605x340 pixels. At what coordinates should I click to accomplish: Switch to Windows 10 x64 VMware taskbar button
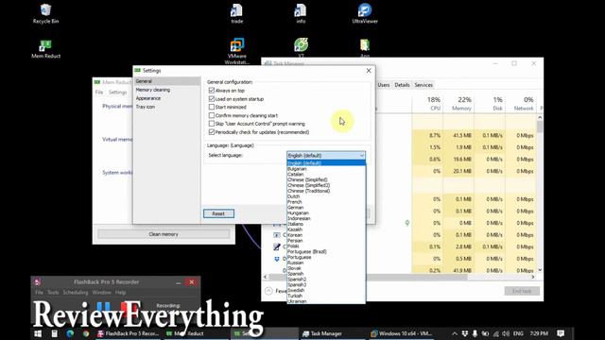tap(401, 333)
